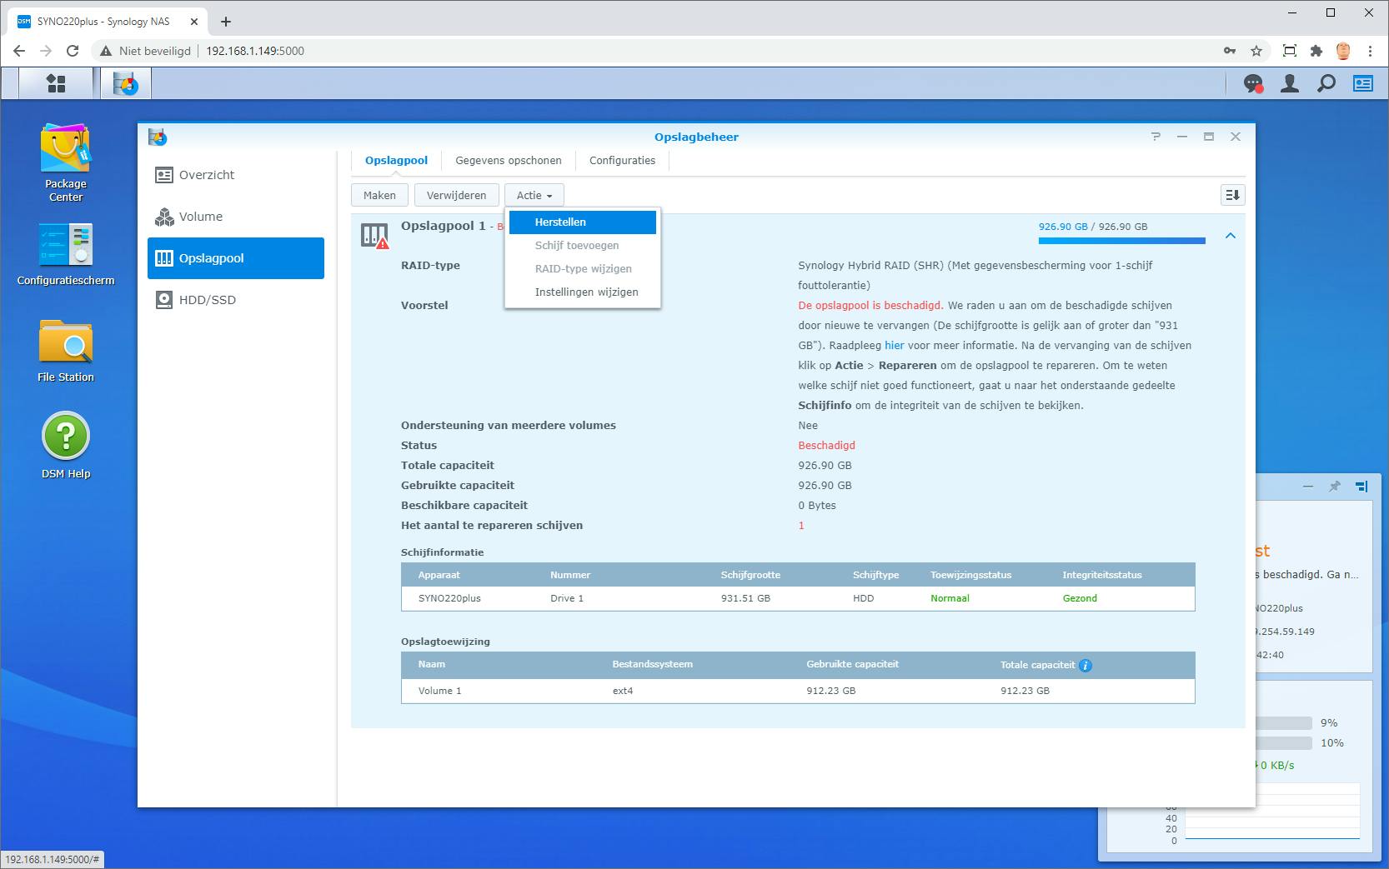Select the SYNO220plus browser tab

(x=105, y=22)
